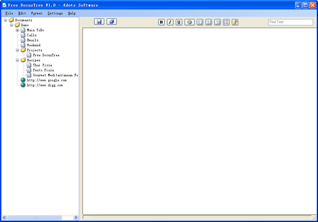Click the Thai Pizza document icon
This screenshot has height=222, width=318.
coord(29,65)
